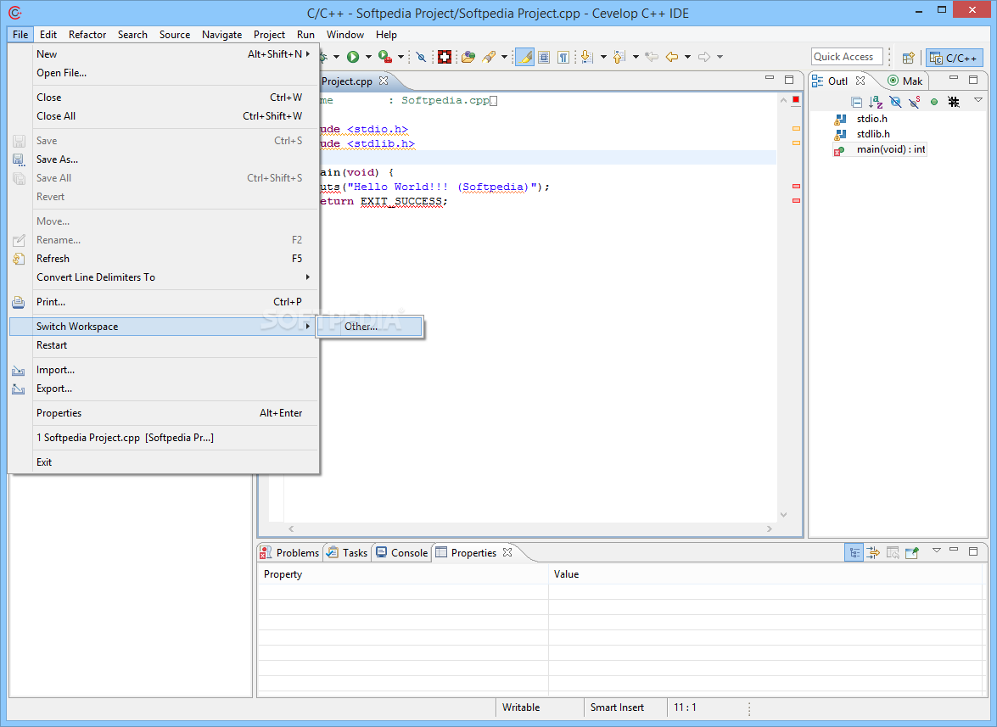
Task: Select Print... in File menu
Action: point(164,302)
